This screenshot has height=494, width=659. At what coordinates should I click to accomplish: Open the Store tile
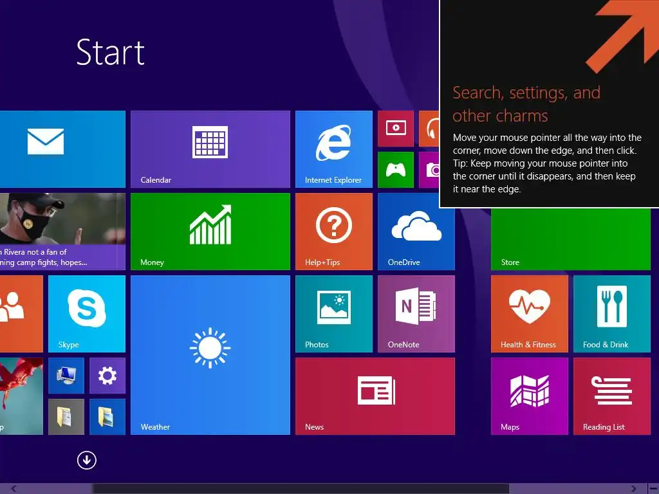click(571, 239)
